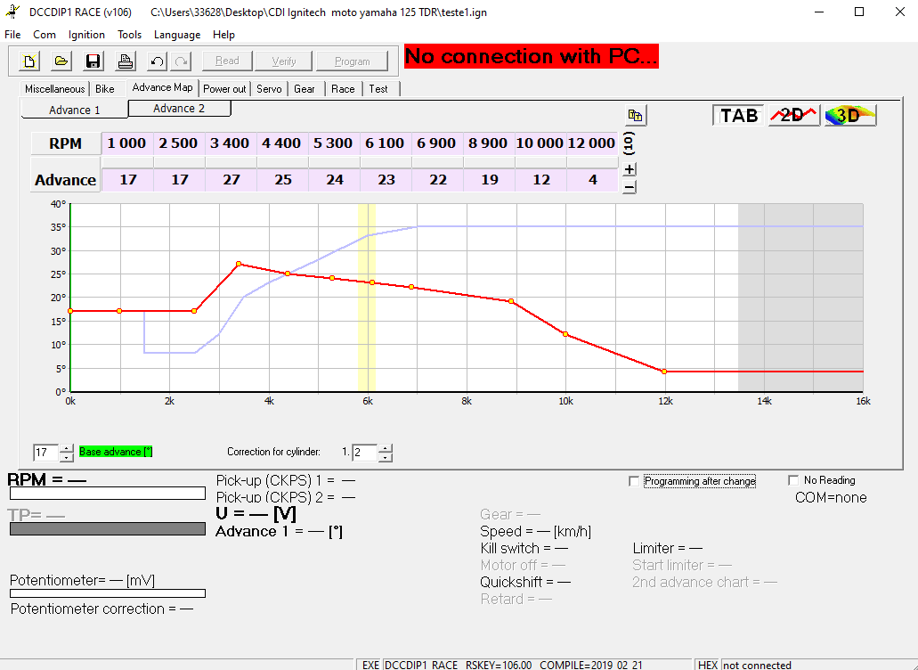Image resolution: width=918 pixels, height=670 pixels.
Task: Select RPM cell 12 000
Action: pyautogui.click(x=591, y=143)
